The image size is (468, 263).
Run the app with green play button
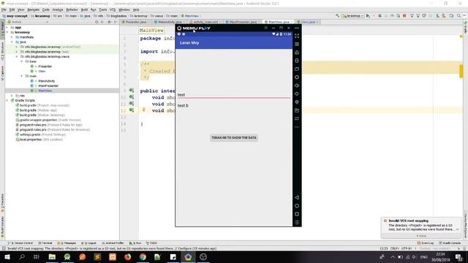point(368,16)
